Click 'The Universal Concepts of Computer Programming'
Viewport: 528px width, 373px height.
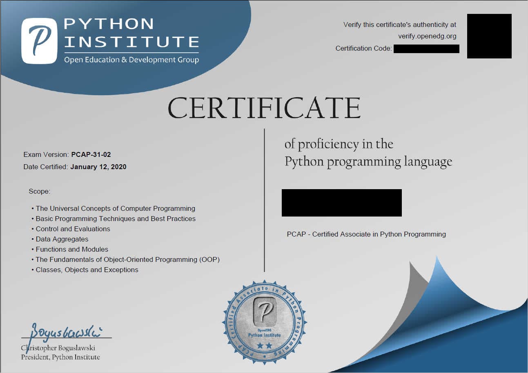(x=116, y=208)
